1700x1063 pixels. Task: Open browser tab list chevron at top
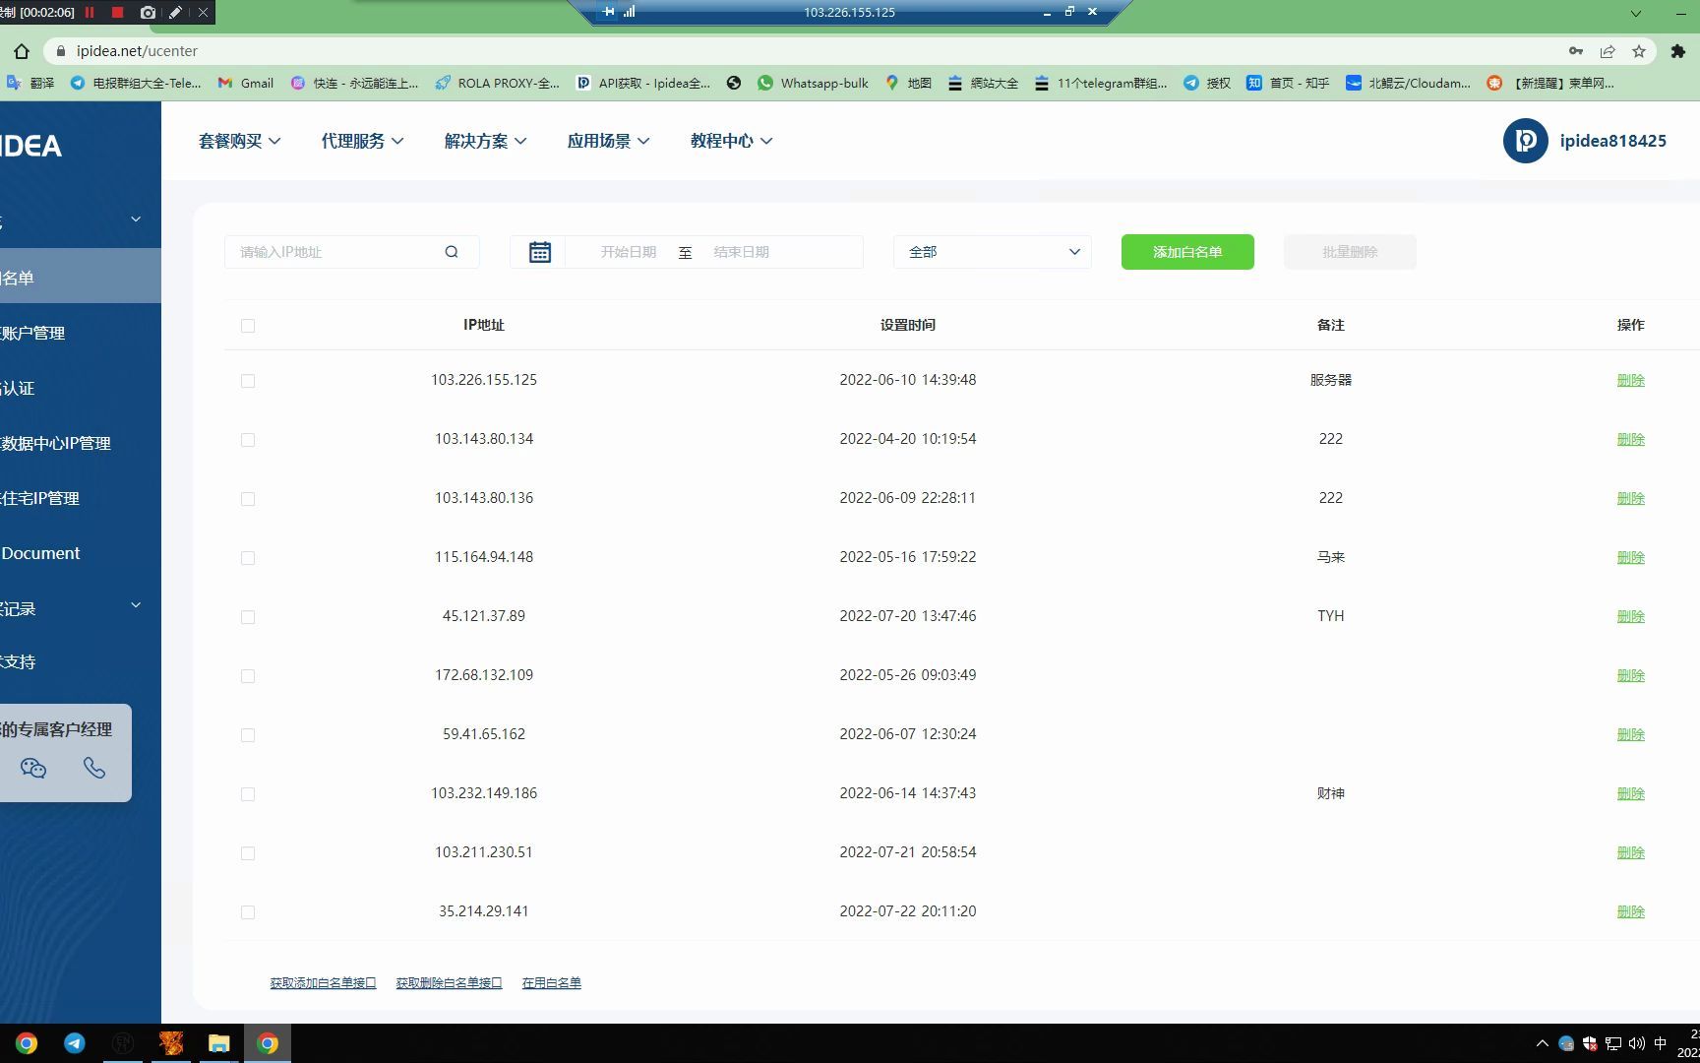click(1635, 13)
